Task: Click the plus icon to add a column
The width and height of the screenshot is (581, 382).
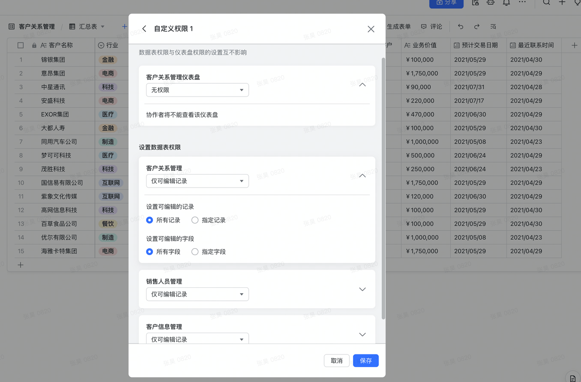Action: 574,45
